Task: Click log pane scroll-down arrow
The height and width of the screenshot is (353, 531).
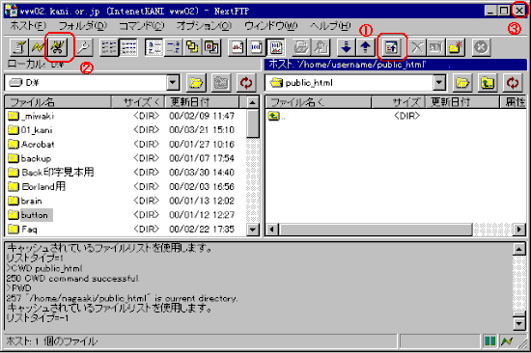Action: 518,324
